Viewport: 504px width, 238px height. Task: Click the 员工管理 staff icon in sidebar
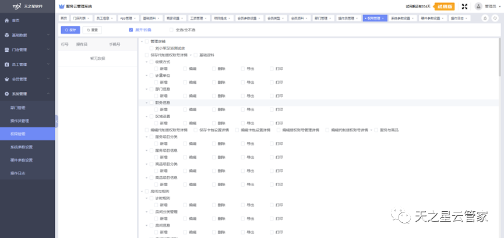point(6,65)
